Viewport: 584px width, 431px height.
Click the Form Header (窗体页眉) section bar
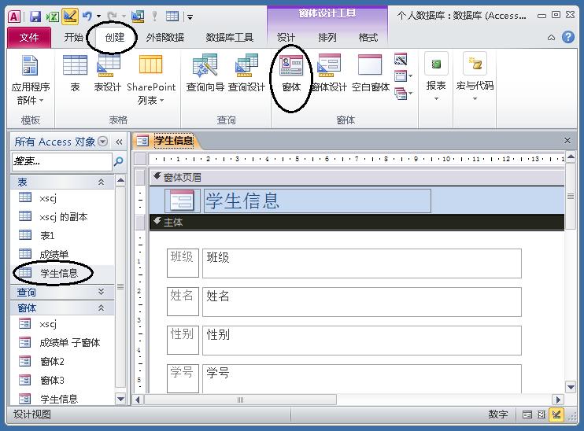pos(357,178)
